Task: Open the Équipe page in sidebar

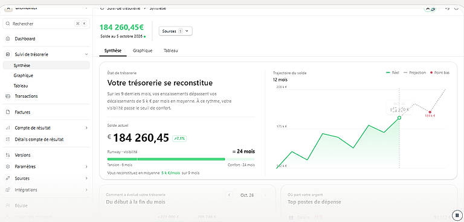Action: click(21, 206)
